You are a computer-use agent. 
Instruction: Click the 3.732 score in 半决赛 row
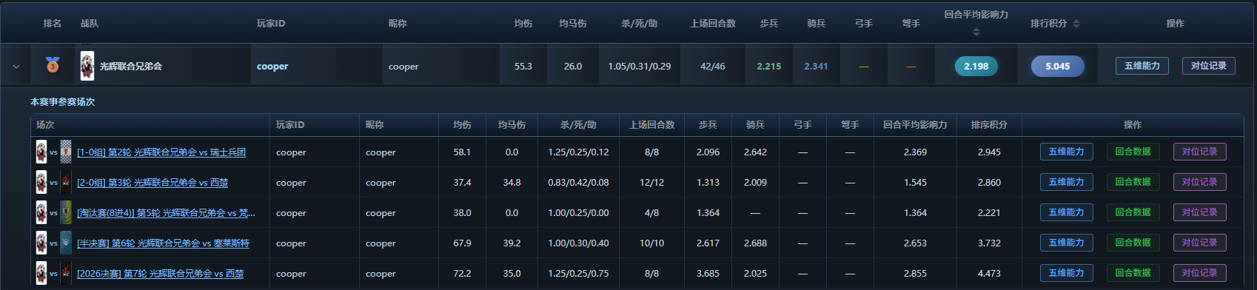pos(989,243)
